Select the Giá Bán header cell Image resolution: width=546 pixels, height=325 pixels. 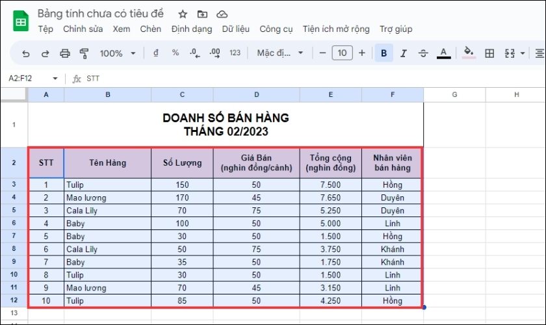pyautogui.click(x=256, y=162)
